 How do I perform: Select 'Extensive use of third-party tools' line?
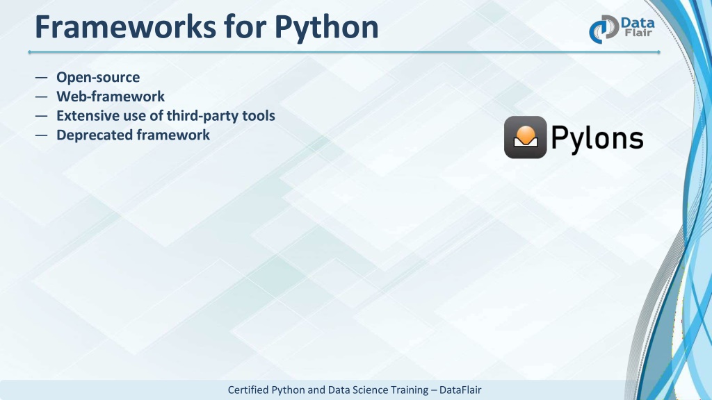tap(165, 116)
